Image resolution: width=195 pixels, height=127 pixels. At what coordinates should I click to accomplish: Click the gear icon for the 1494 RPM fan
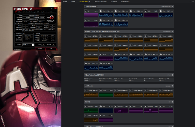tap(101, 11)
